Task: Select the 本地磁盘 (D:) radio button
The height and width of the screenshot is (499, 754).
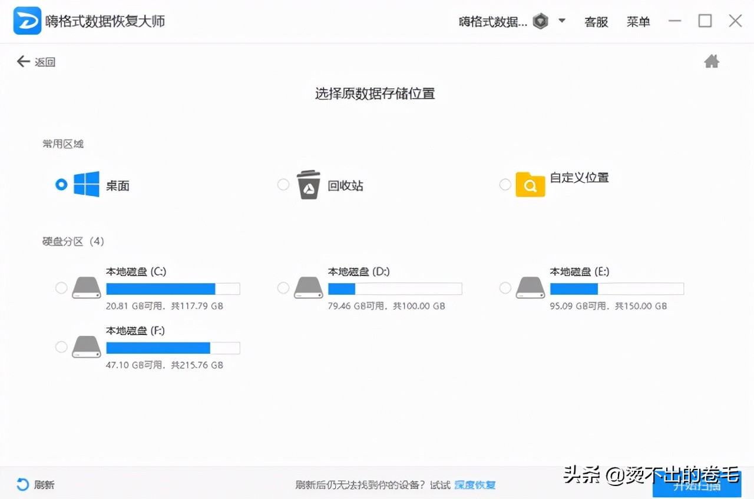Action: coord(283,288)
